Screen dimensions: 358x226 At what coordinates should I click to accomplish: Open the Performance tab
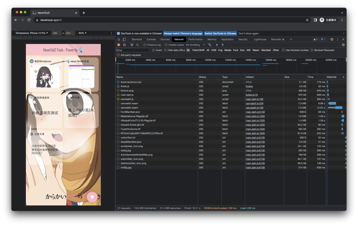point(195,39)
